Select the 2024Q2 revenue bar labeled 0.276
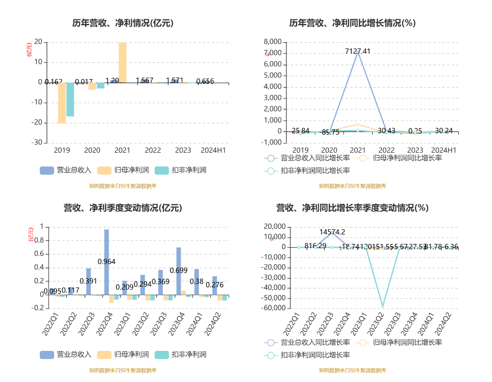492x382 pixels. 215,285
